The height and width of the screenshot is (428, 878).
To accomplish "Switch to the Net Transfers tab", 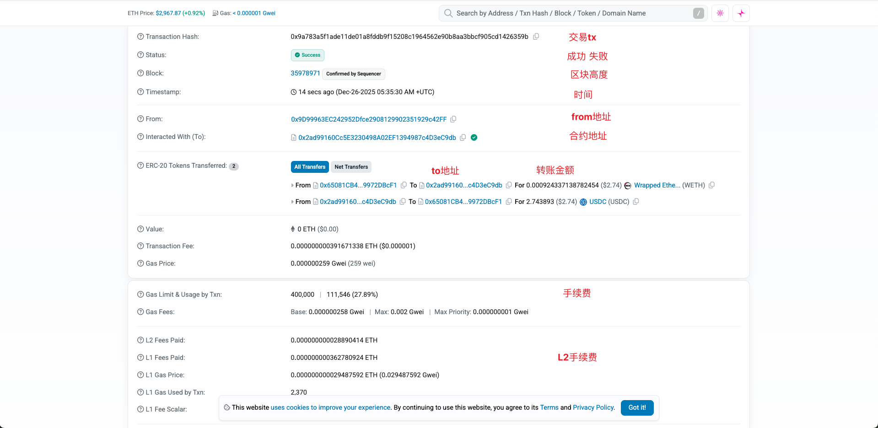I will (351, 167).
